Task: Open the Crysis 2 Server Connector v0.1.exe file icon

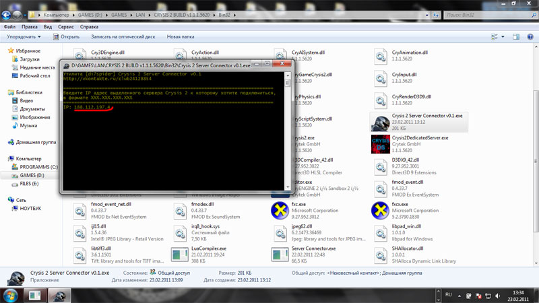Action: (380, 123)
